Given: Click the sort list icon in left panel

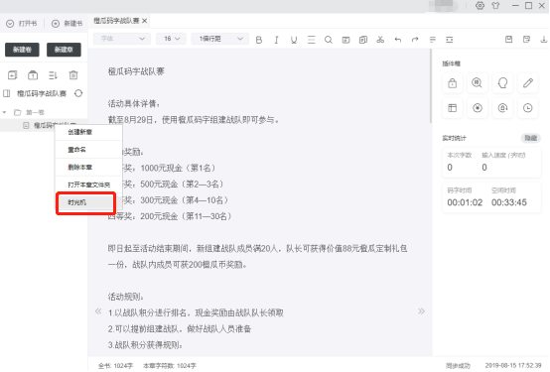Looking at the screenshot, I should 53,75.
